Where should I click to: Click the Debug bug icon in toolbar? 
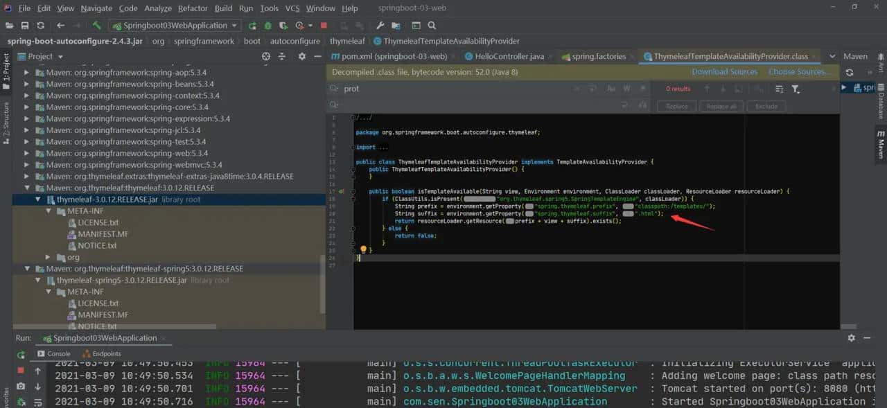point(268,26)
